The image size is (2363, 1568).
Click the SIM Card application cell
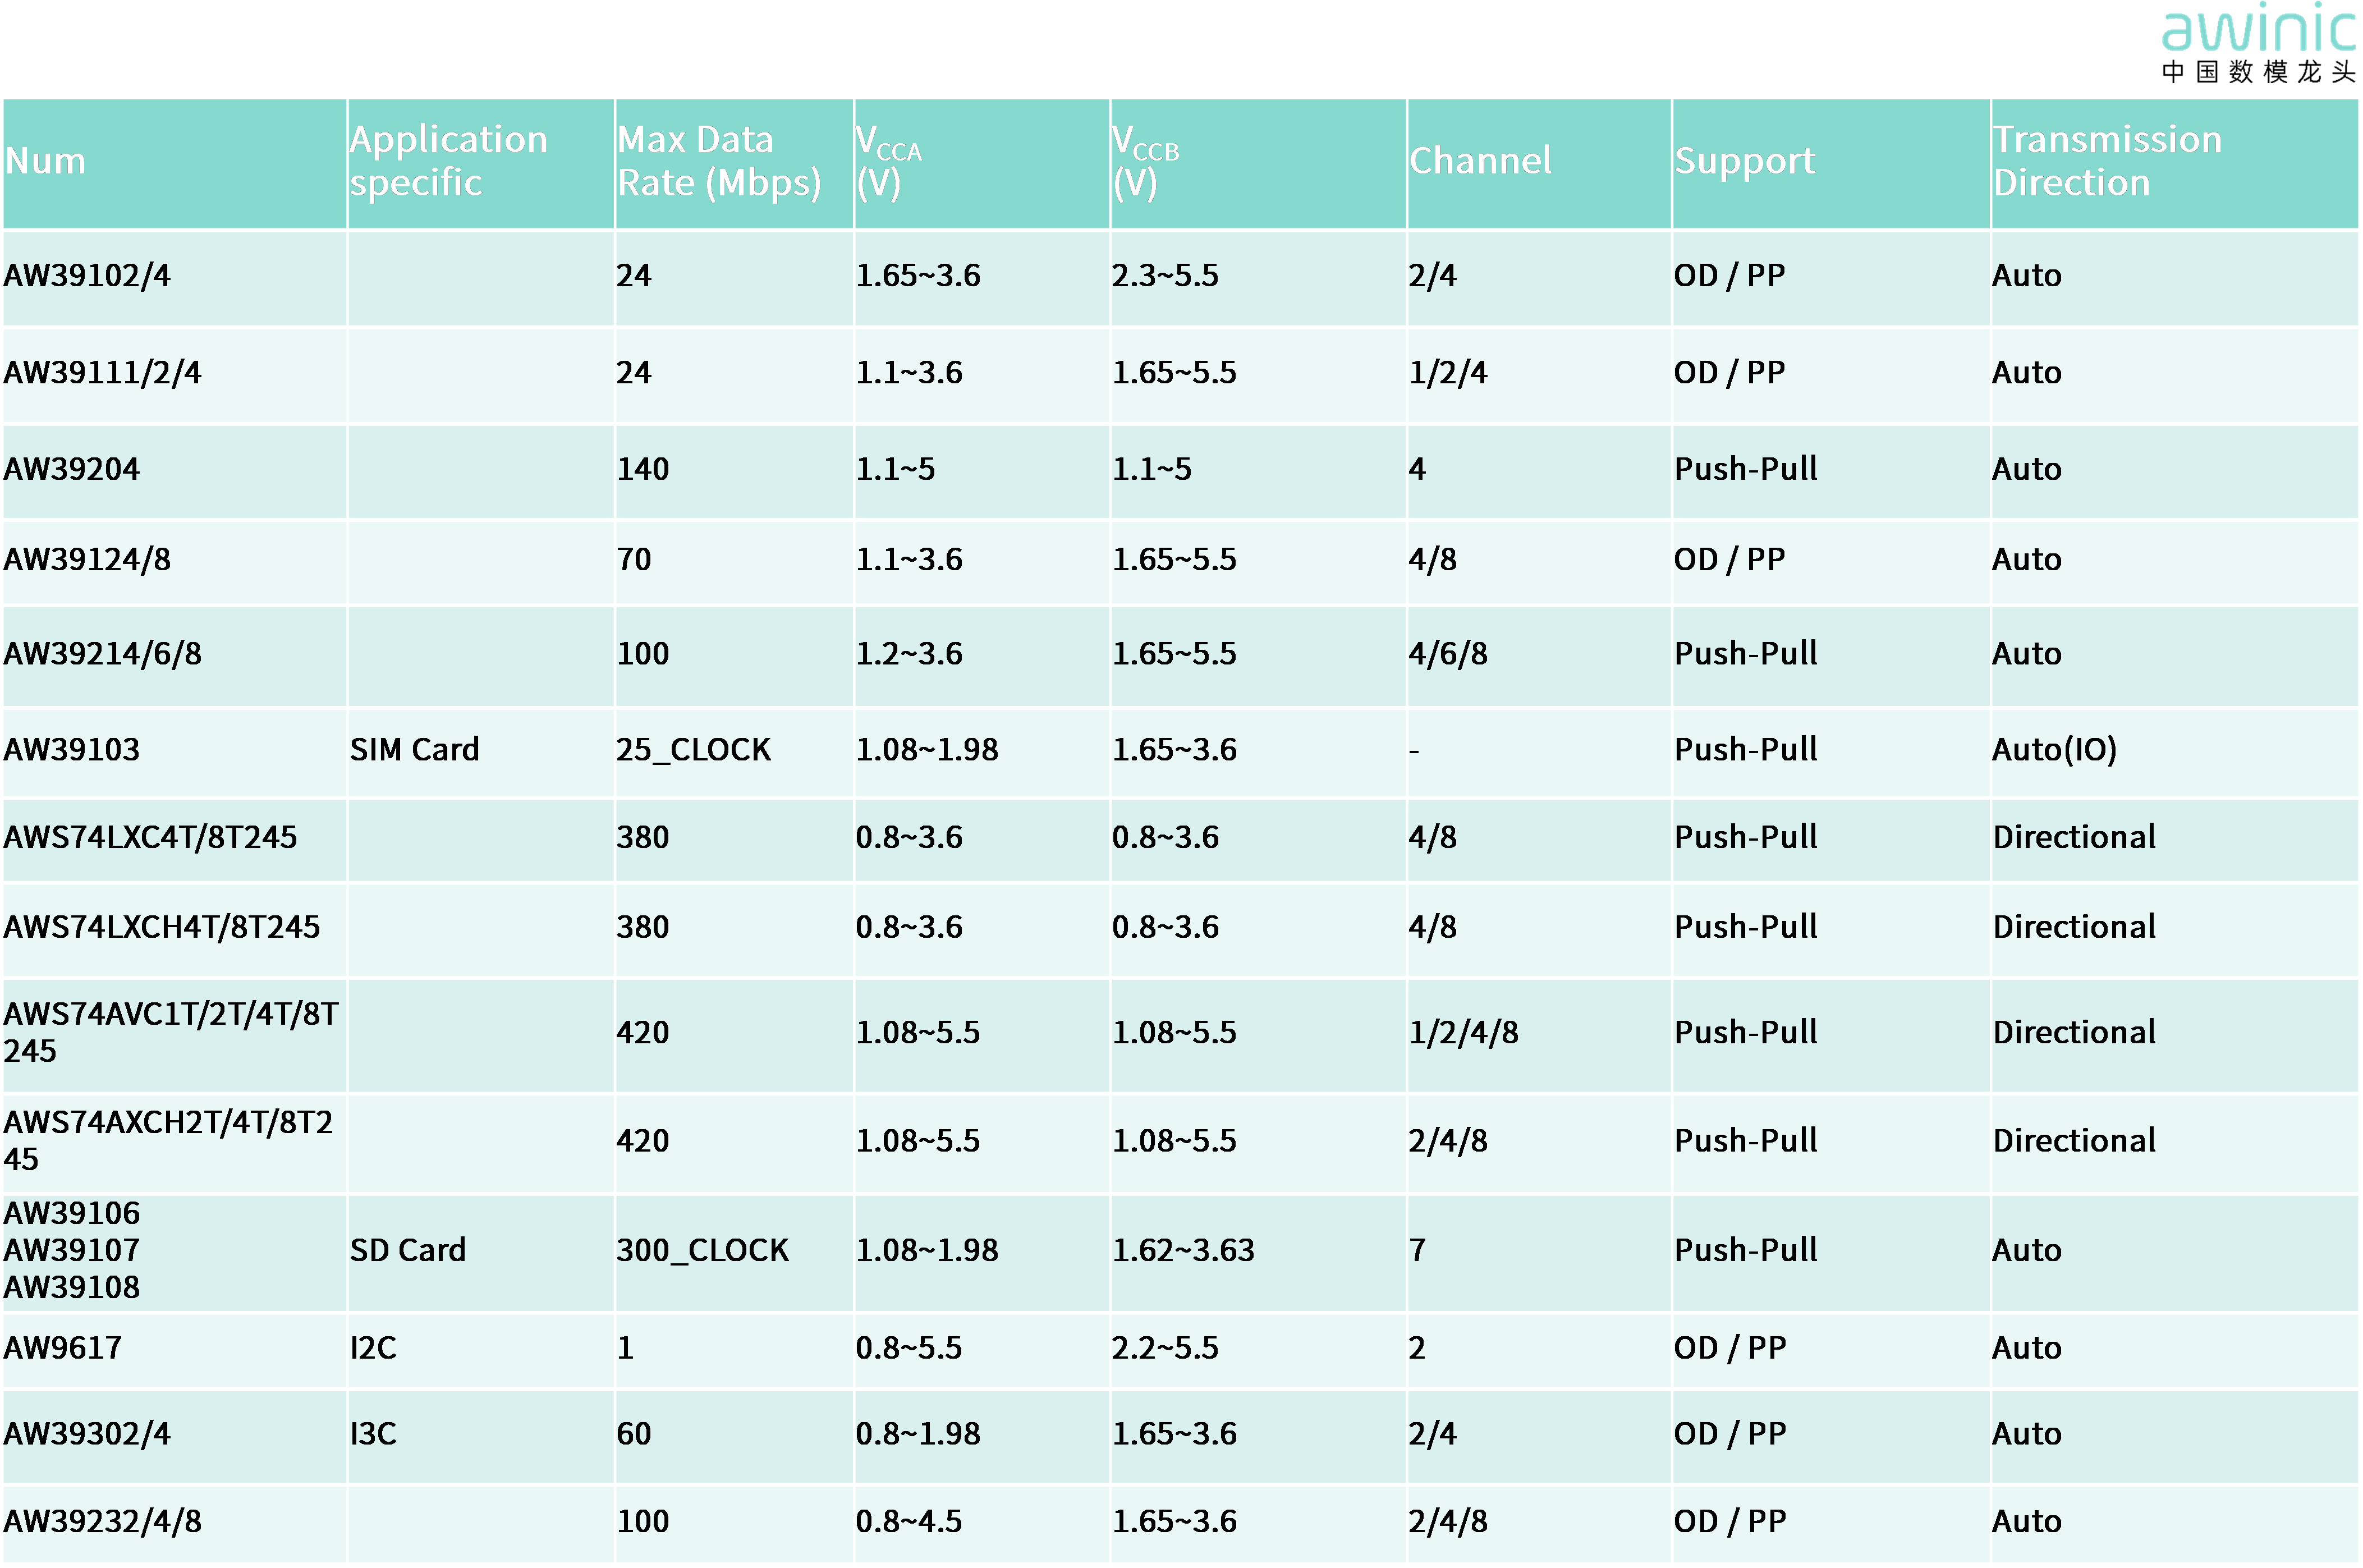414,749
